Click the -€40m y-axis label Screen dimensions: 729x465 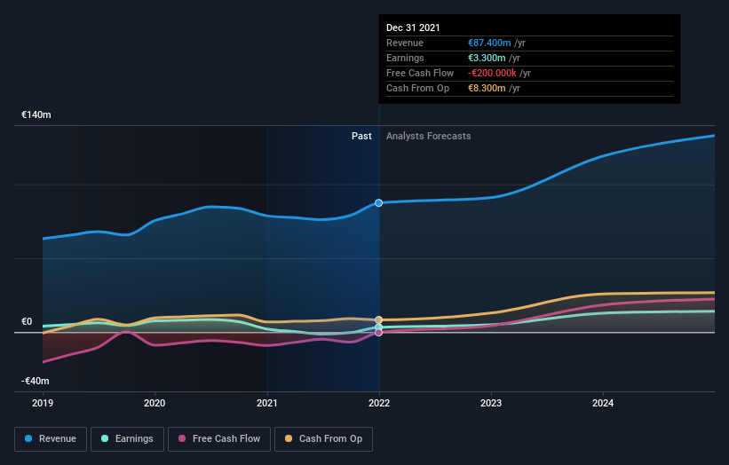[36, 381]
